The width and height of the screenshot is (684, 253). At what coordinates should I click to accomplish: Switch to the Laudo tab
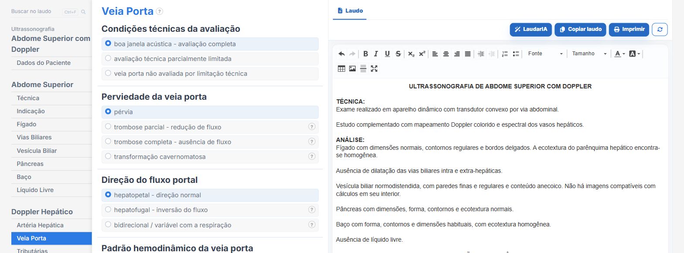350,10
